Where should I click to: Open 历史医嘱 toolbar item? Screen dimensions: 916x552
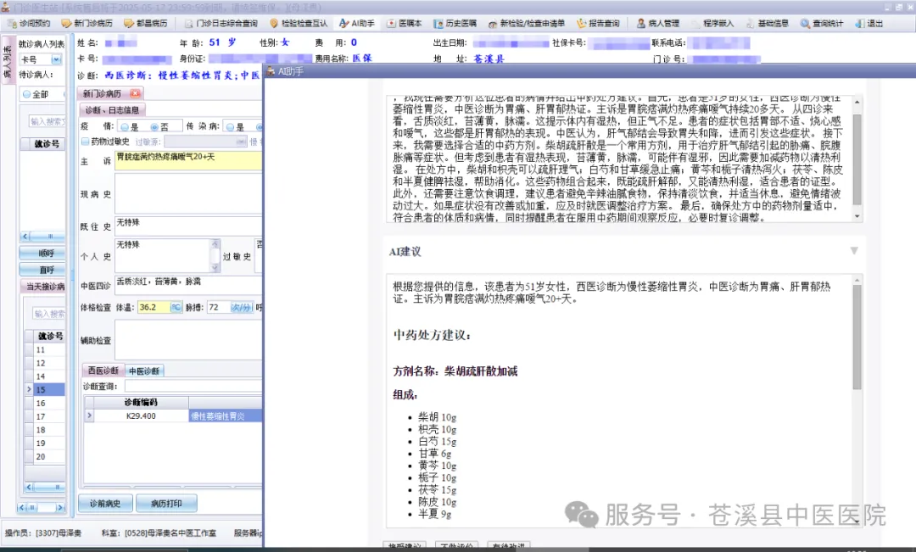pos(455,24)
